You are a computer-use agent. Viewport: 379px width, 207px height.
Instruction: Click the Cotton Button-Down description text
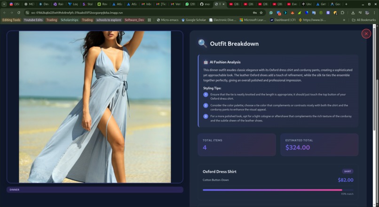(x=216, y=180)
